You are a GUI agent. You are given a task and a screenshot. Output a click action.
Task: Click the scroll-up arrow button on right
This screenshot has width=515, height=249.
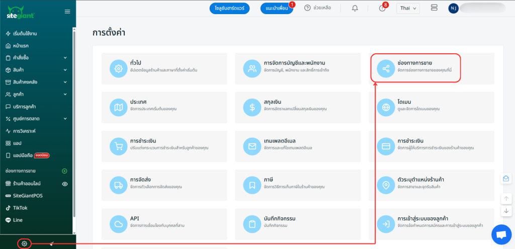(506, 198)
